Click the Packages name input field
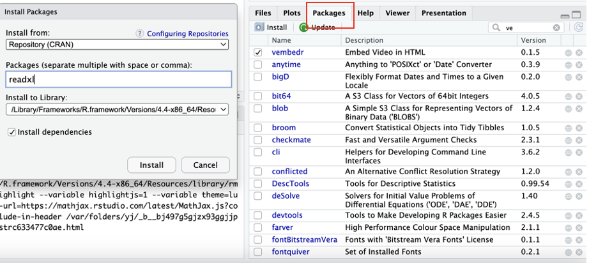Screen dimensions: 589x263 (118, 79)
